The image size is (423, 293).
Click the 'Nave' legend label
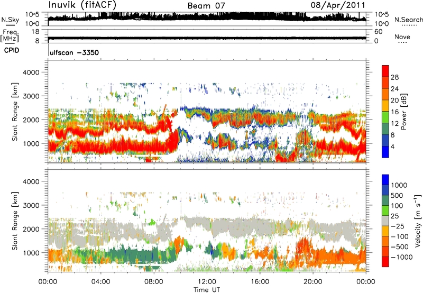point(402,36)
